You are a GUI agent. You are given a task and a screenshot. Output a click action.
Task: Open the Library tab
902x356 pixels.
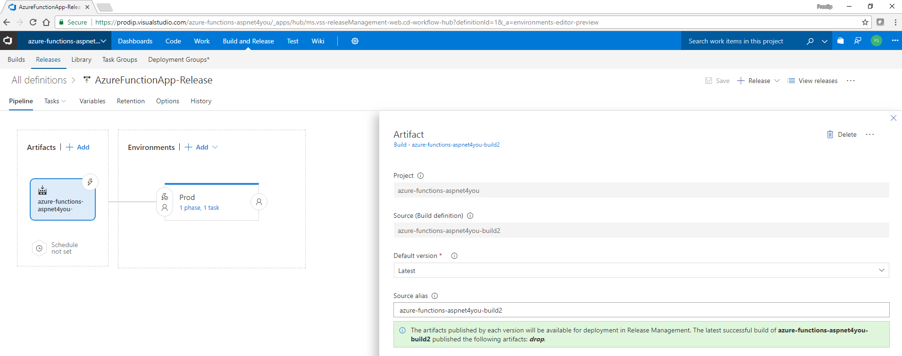(x=81, y=59)
